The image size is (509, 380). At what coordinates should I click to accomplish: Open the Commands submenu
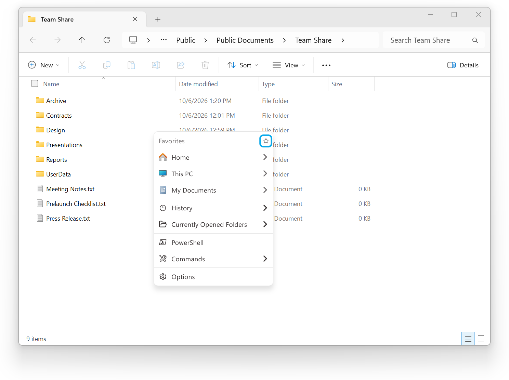click(x=213, y=259)
